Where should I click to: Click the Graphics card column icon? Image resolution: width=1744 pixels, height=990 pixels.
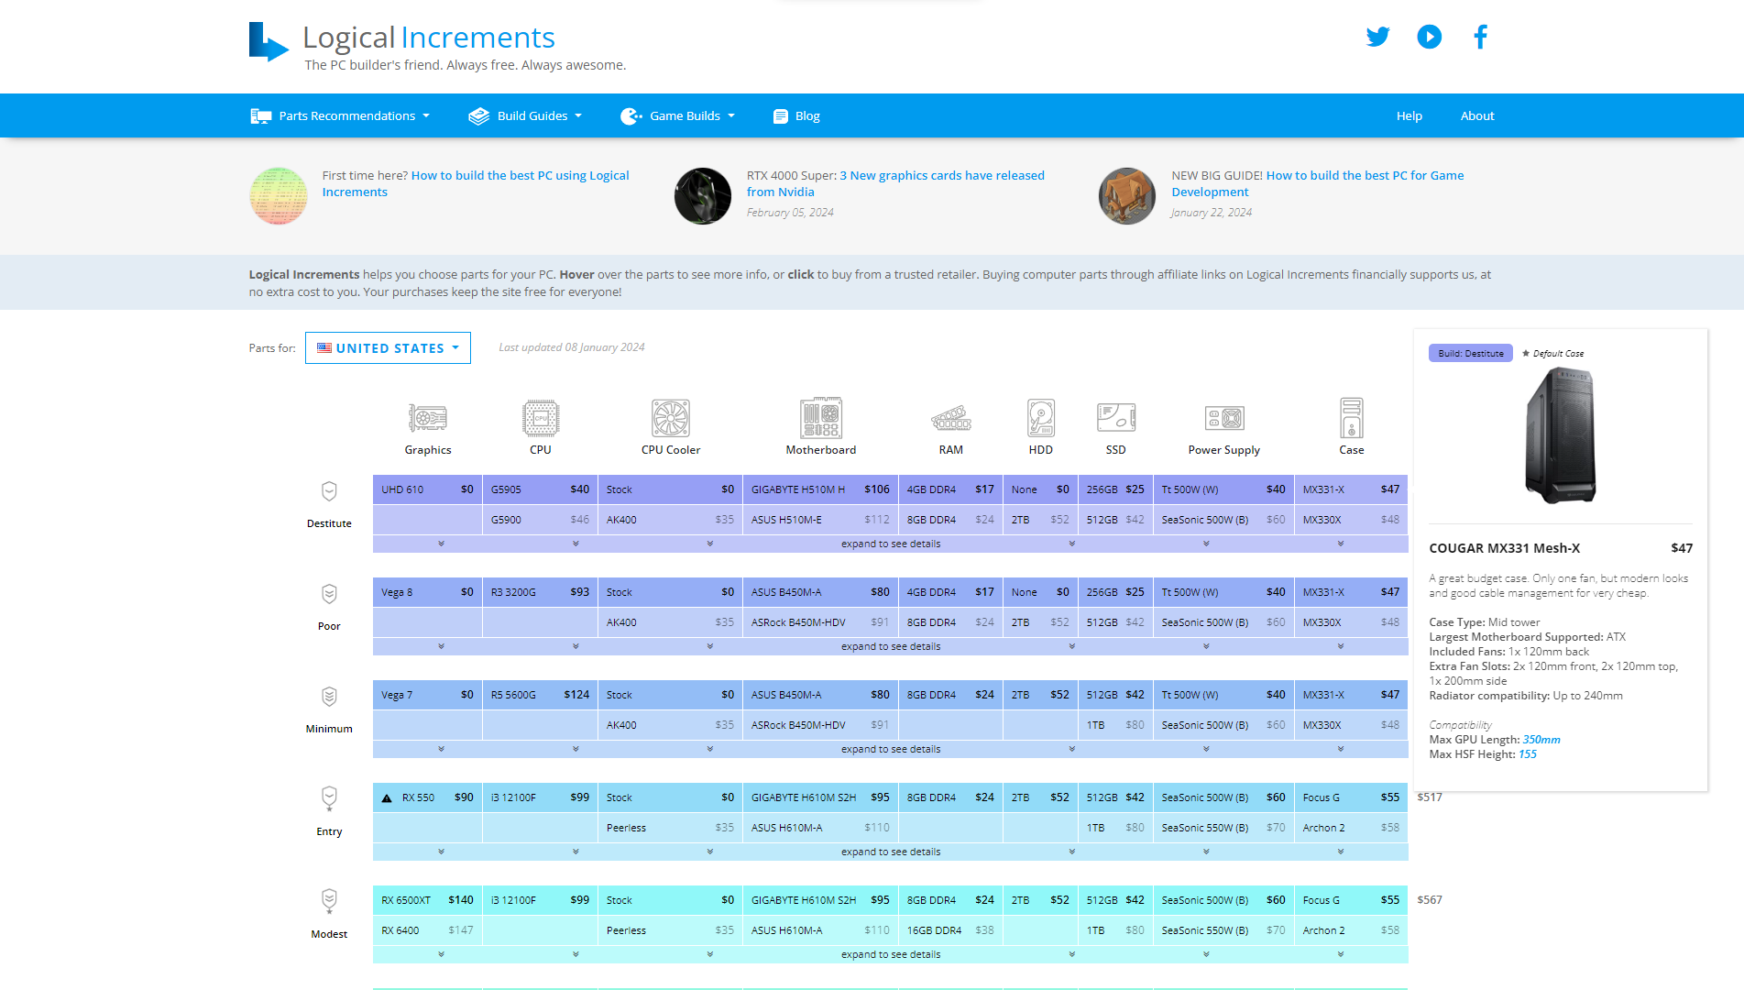click(x=427, y=419)
